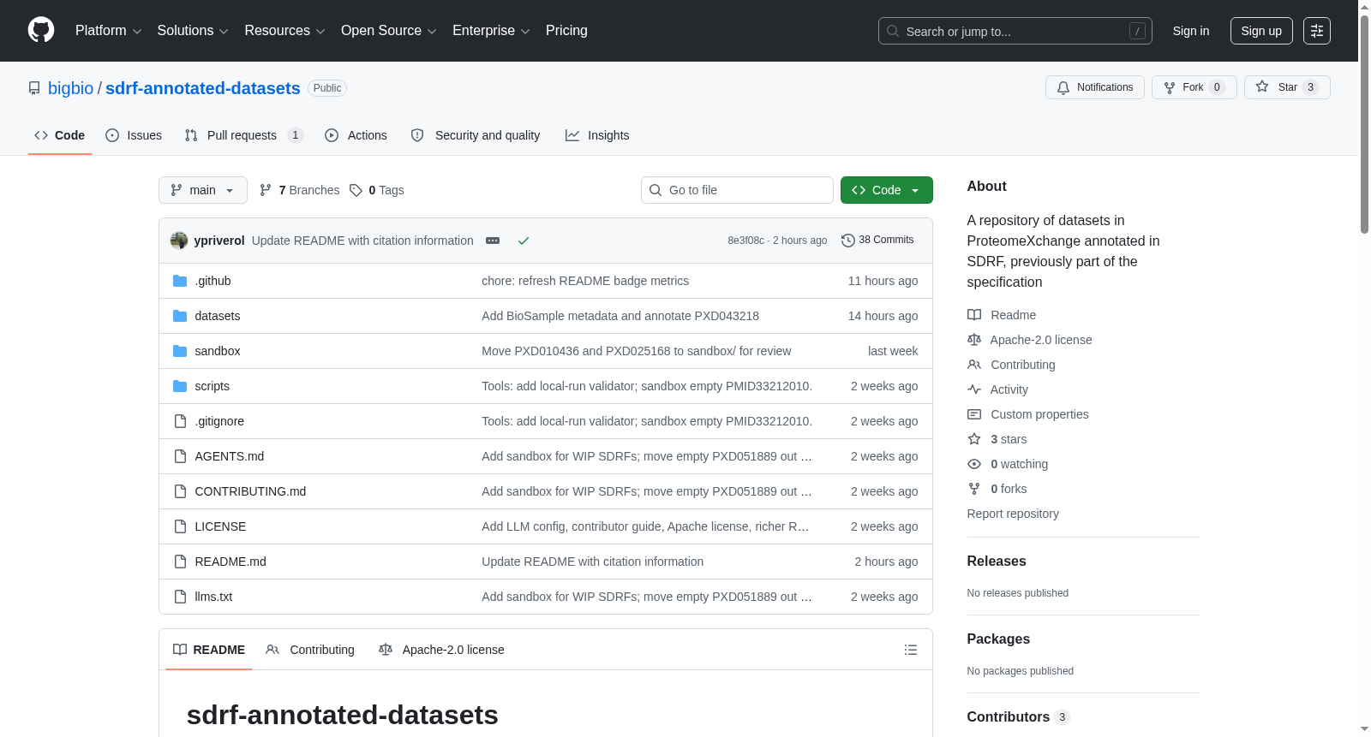
Task: Click the llms.txt file icon
Action: pos(180,597)
